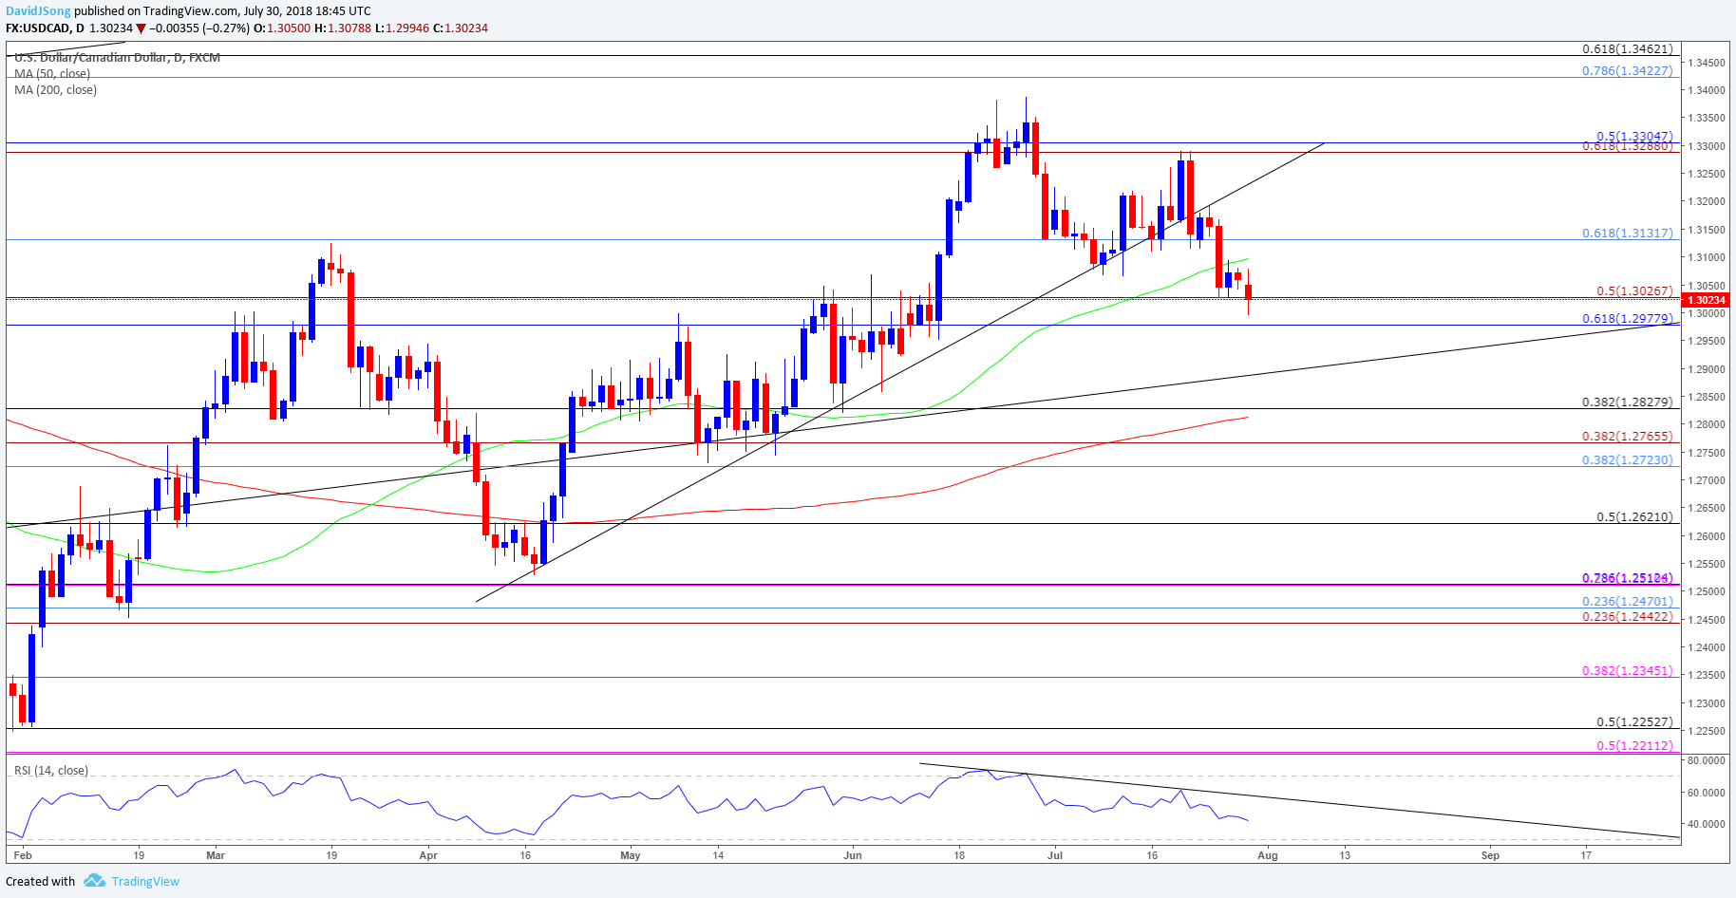Click the red current price tag 1.30234
This screenshot has height=898, width=1736.
(x=1705, y=300)
